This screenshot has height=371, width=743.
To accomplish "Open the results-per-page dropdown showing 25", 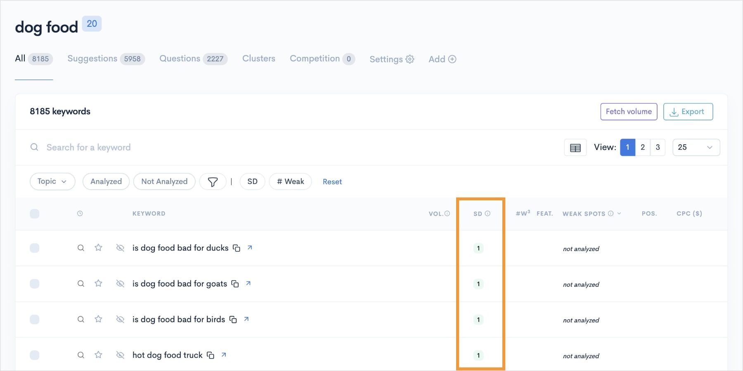I will point(696,147).
